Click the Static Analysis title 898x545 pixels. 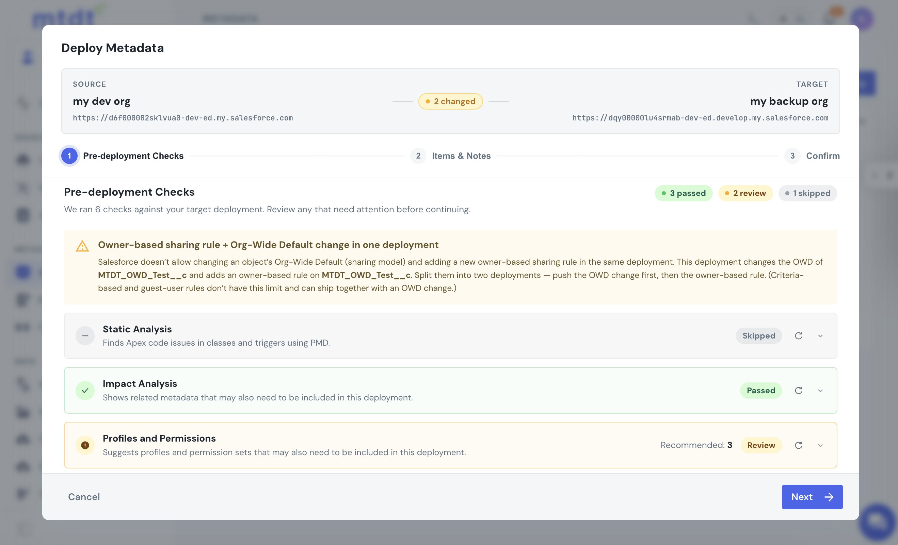137,329
